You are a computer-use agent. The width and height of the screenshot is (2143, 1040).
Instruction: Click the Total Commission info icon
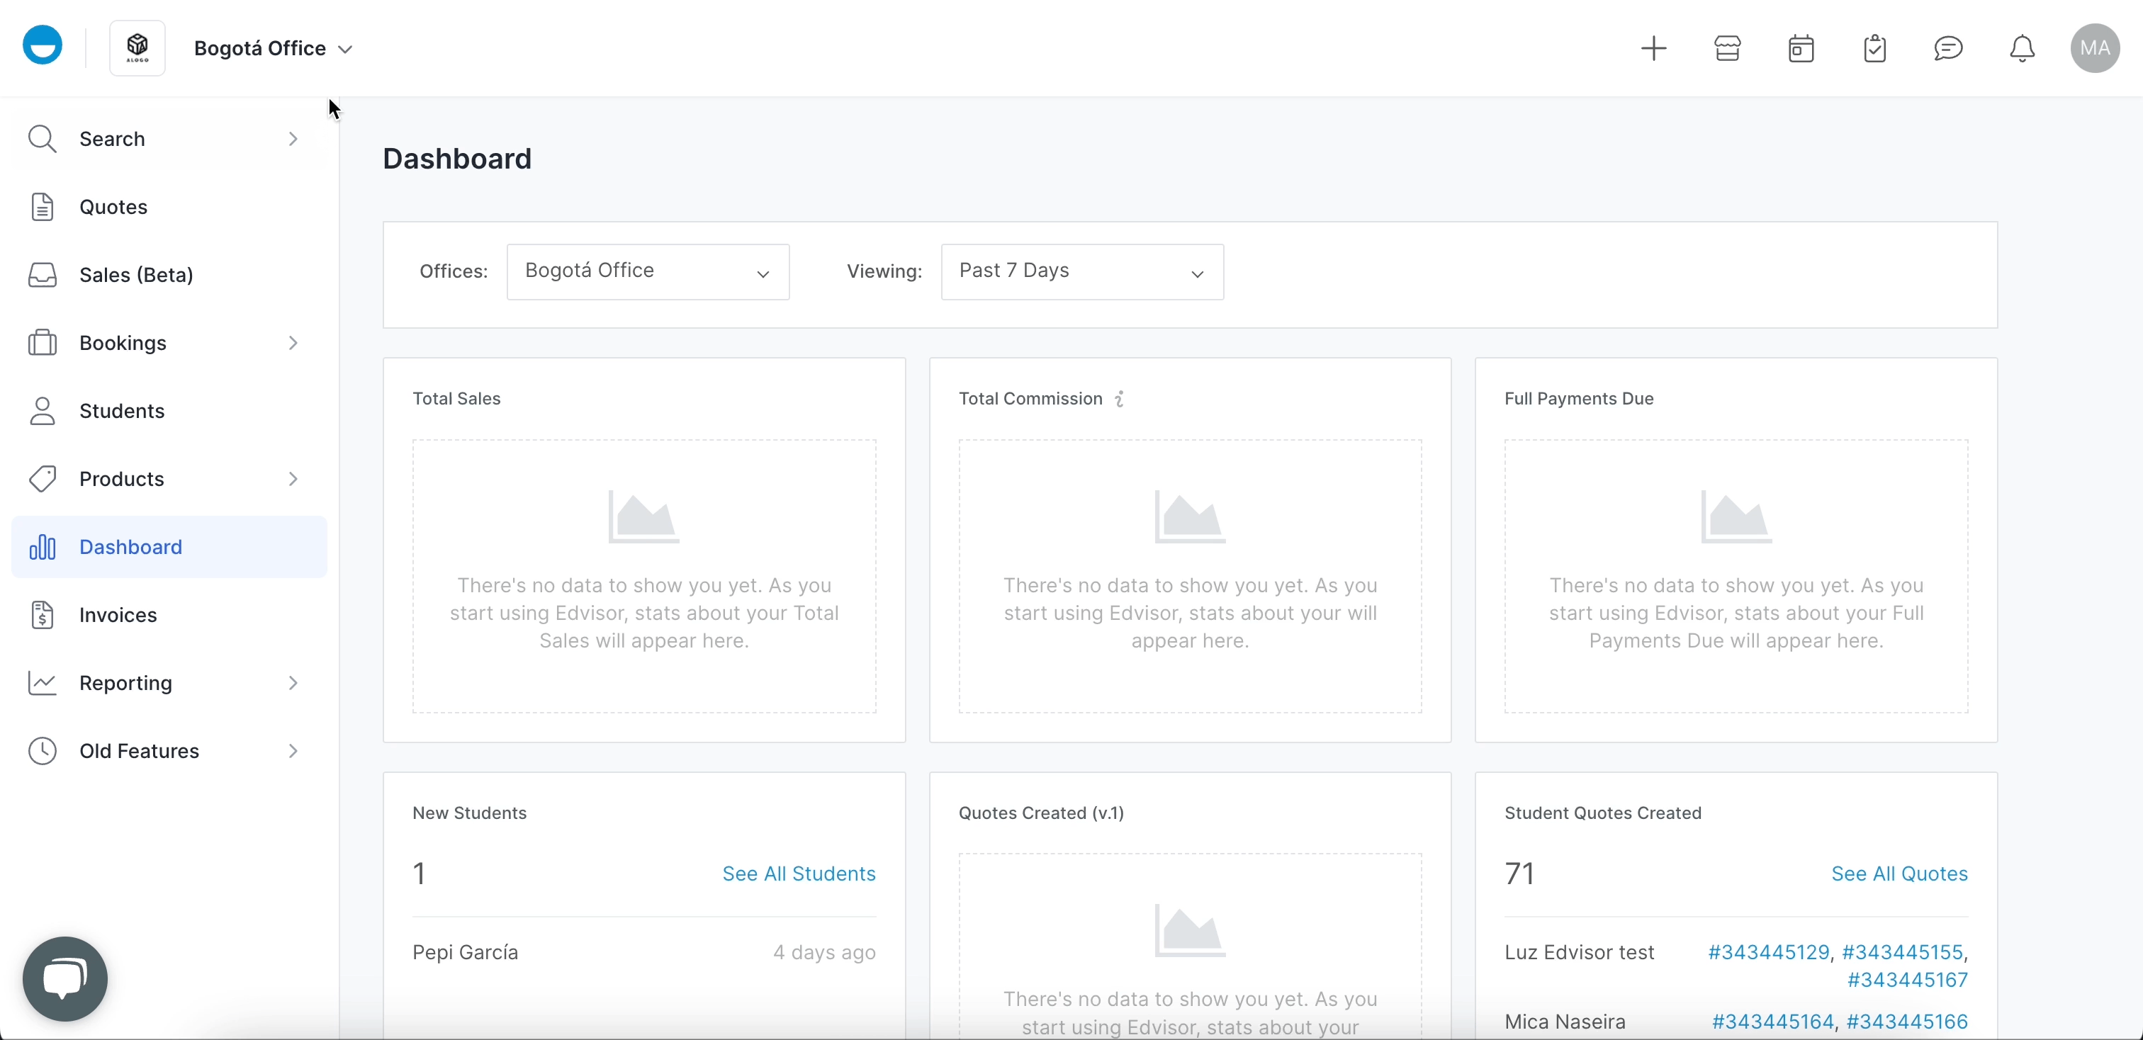pyautogui.click(x=1120, y=399)
